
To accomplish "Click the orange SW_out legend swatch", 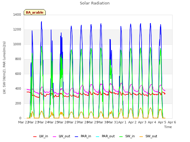I will click(141, 137).
